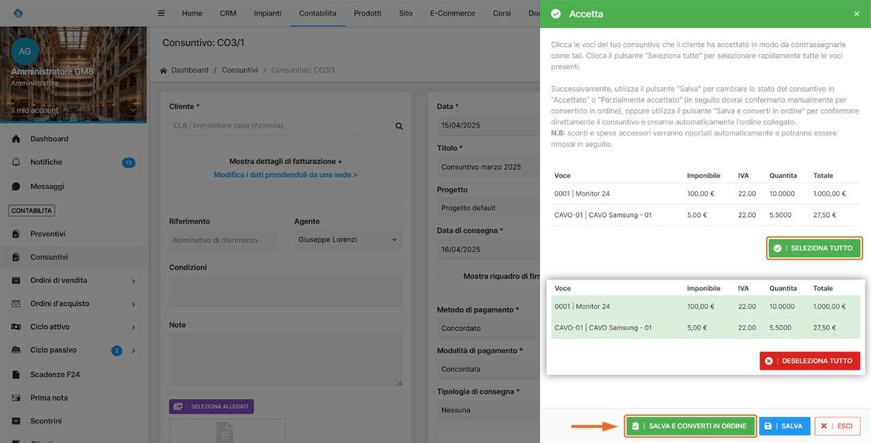Click the Messaggi chat bubble icon
871x443 pixels.
[16, 186]
